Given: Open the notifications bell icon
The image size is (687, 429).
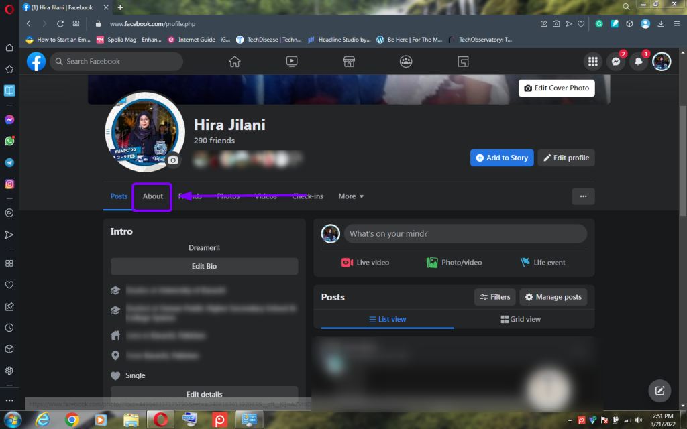Looking at the screenshot, I should click(x=639, y=62).
